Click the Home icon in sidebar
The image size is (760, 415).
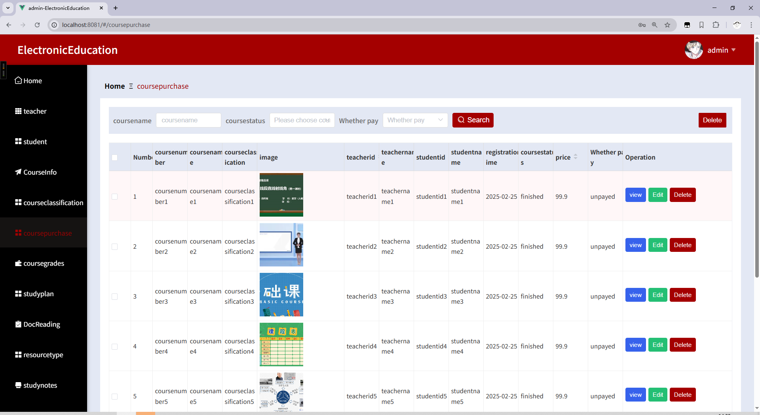point(18,80)
